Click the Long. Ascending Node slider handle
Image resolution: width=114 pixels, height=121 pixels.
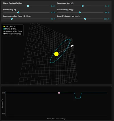[x=12, y=19]
